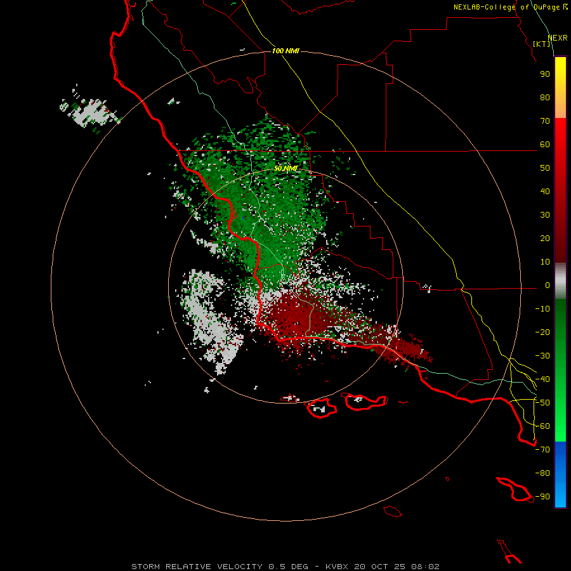Click the 30 value on the velocity scale

point(545,215)
